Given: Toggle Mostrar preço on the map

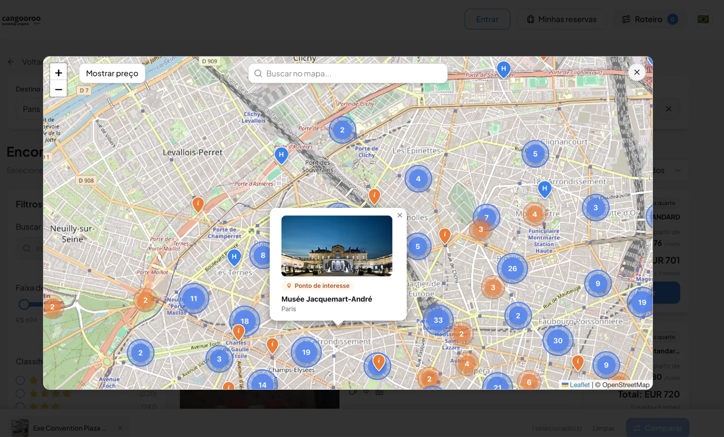Looking at the screenshot, I should point(112,73).
